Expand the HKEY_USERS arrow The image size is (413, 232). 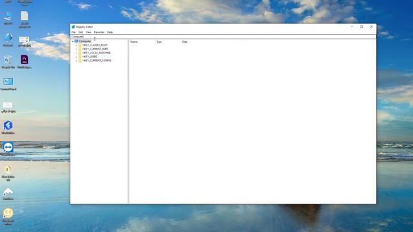click(76, 57)
